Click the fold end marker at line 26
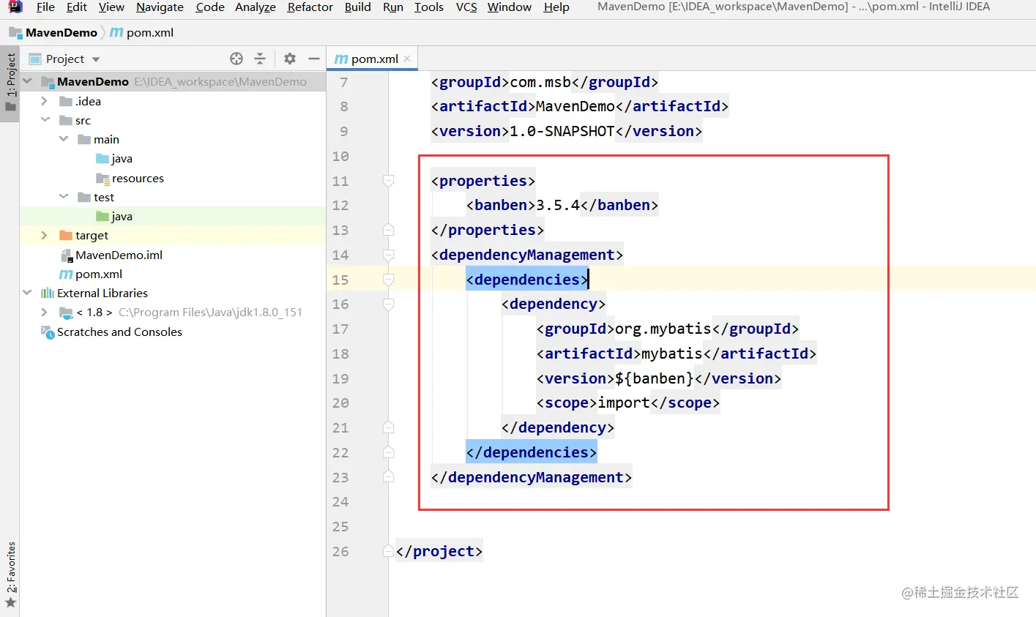 pyautogui.click(x=389, y=551)
